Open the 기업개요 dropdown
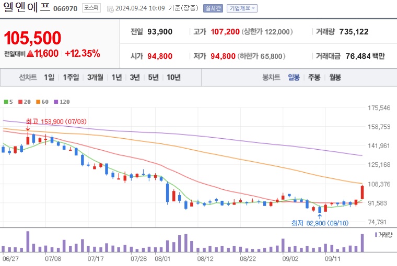Image resolution: width=397 pixels, height=266 pixels. coord(242,8)
